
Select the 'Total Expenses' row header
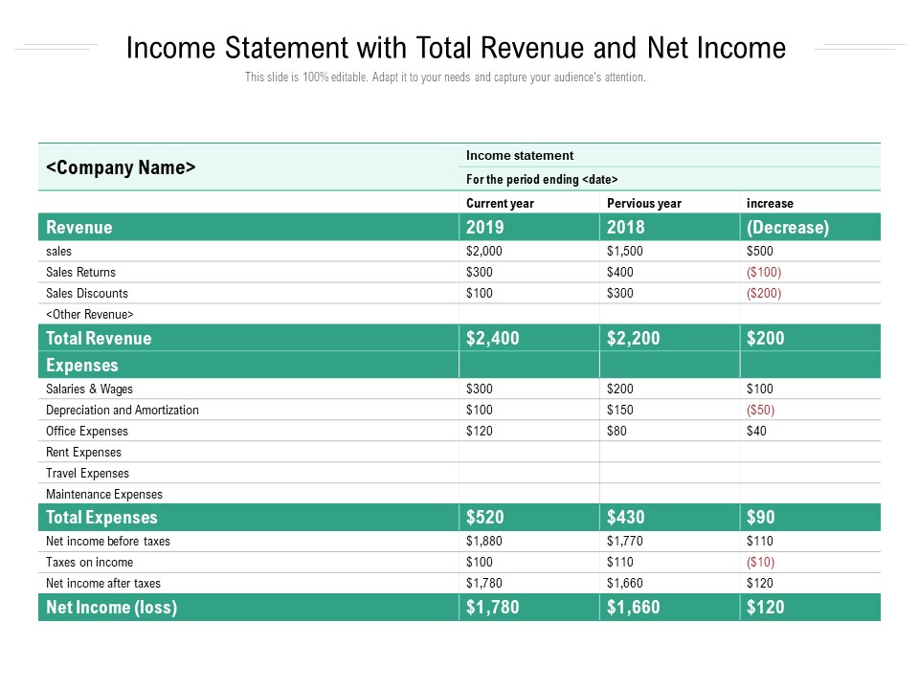pos(101,518)
